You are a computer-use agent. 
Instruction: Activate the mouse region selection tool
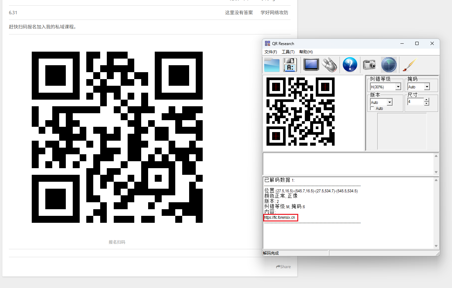coord(329,65)
